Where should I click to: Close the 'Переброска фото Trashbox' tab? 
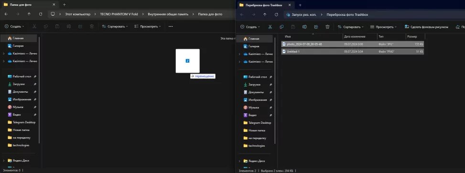pyautogui.click(x=290, y=5)
